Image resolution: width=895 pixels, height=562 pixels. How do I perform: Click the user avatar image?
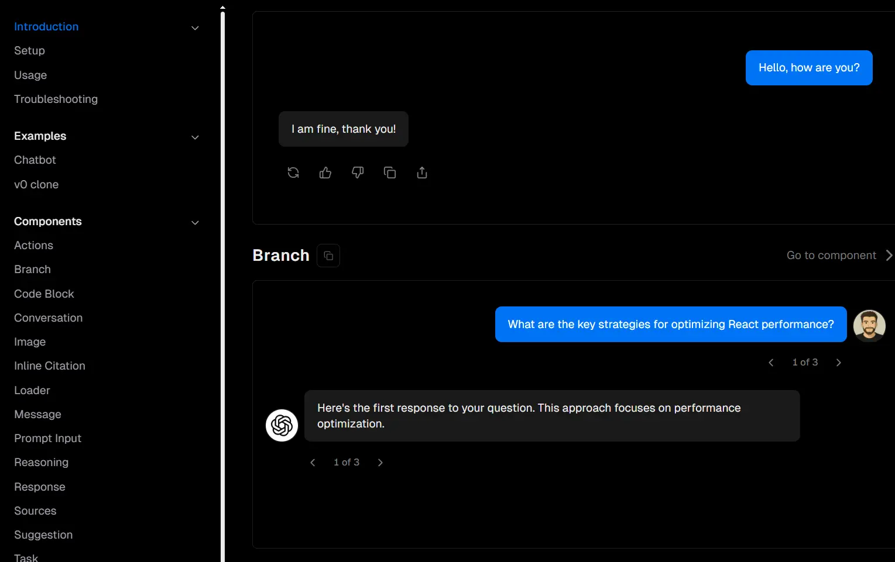coord(869,325)
